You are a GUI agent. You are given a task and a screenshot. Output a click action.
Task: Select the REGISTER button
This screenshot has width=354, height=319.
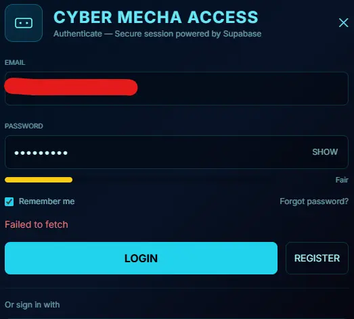click(x=317, y=258)
